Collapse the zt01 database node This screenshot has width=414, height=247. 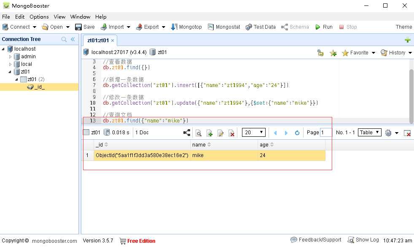tap(10, 72)
